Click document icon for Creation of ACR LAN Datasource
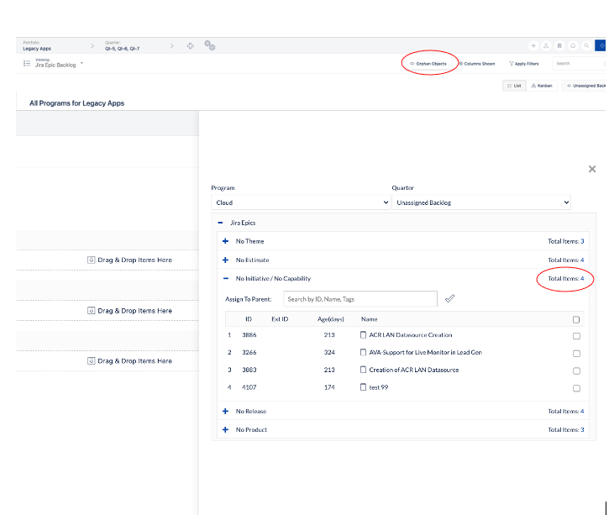This screenshot has width=614, height=515. tap(363, 370)
